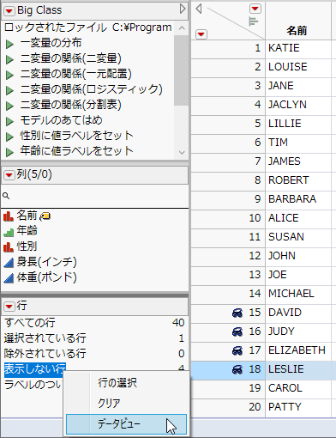Image resolution: width=336 pixels, height=438 pixels.
Task: Choose 行の選択 from the context menu
Action: coord(126,383)
